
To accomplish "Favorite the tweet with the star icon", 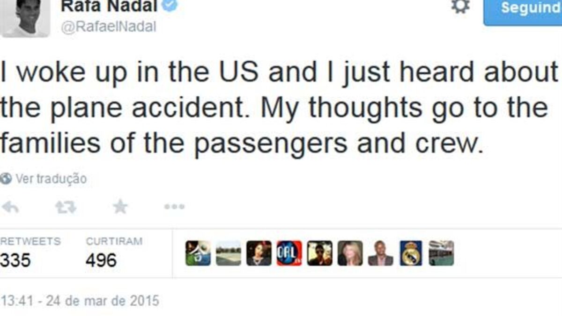I will tap(120, 207).
